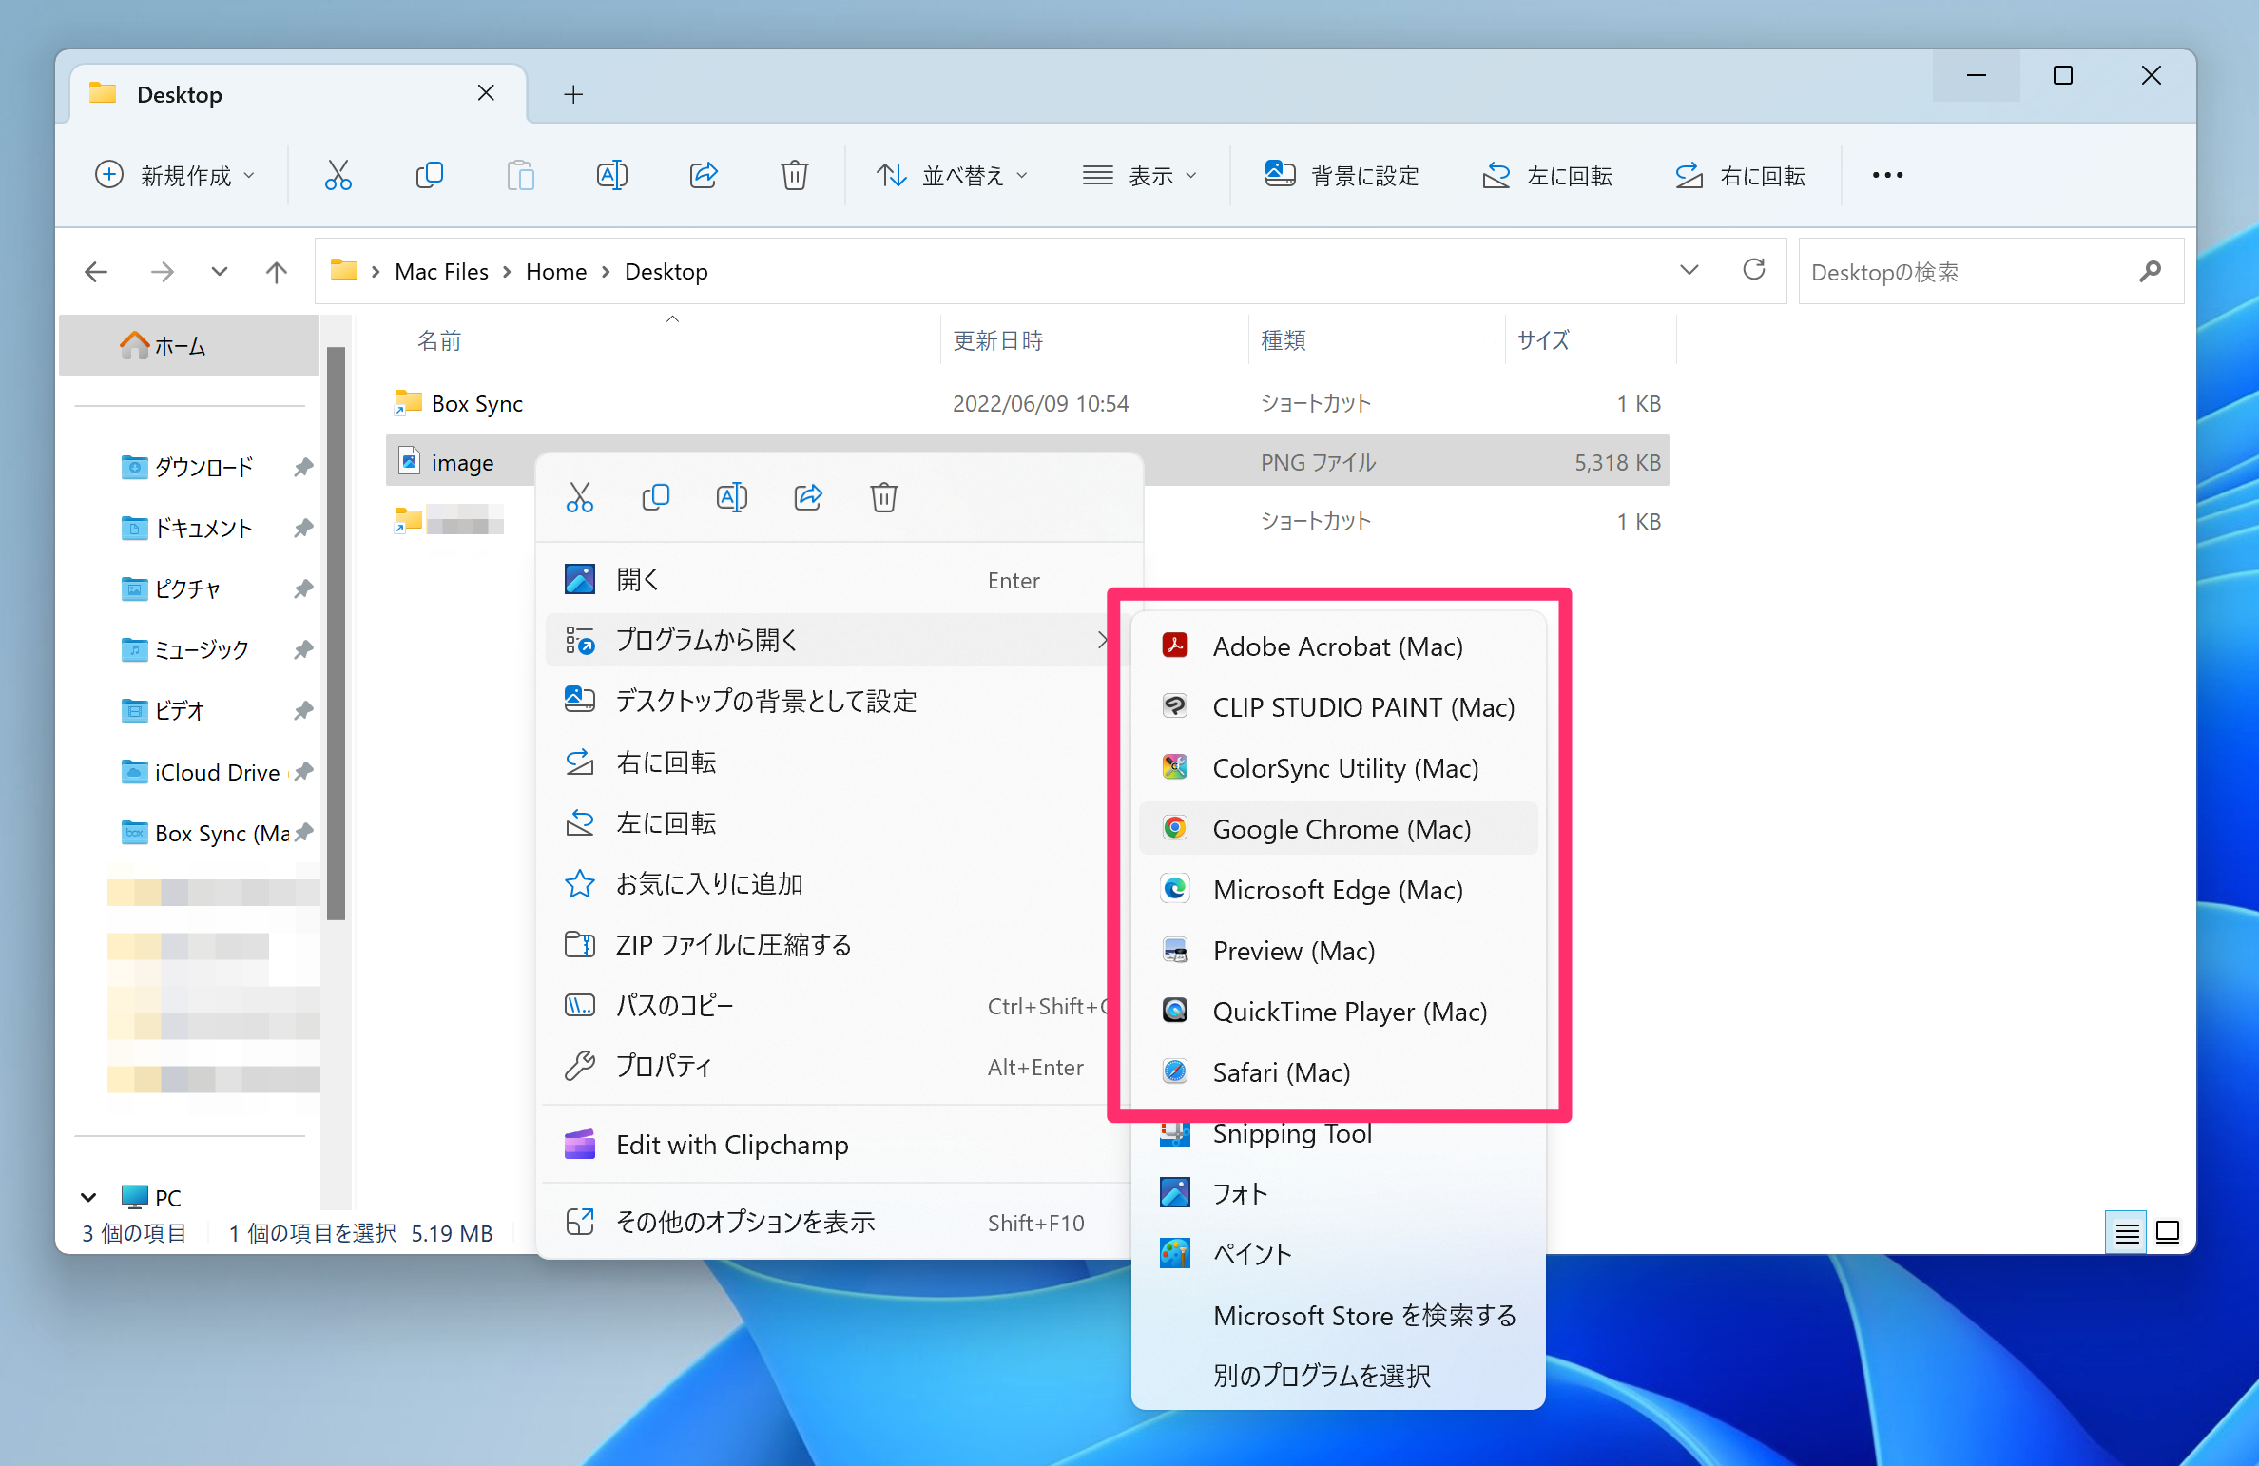Open with Google Chrome (Mac)

(1339, 828)
